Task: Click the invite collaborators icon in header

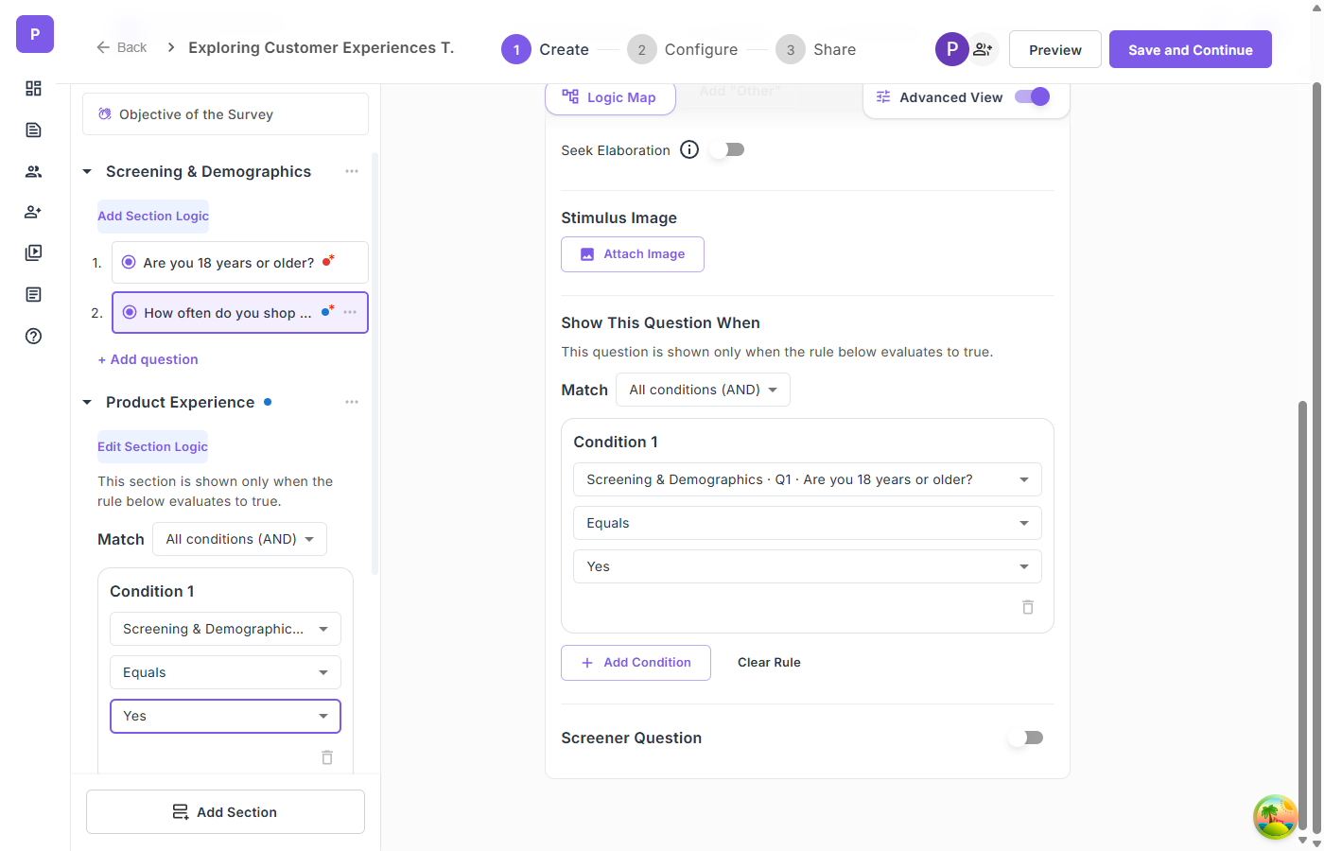Action: point(983,49)
